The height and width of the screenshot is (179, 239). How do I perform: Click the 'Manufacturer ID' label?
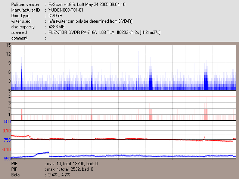tap(25, 10)
